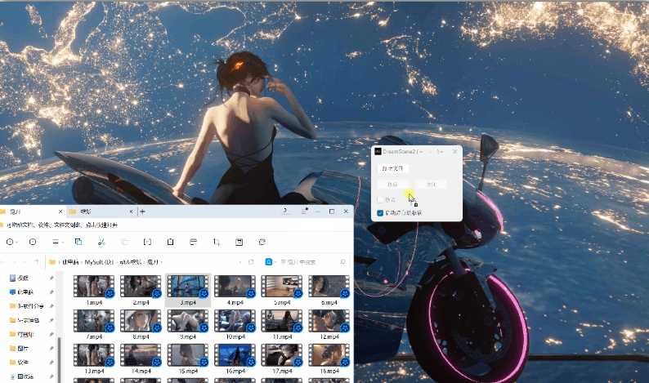This screenshot has width=649, height=383.
Task: Click the pin icon beside 此电脑 sidebar item
Action: 51,292
